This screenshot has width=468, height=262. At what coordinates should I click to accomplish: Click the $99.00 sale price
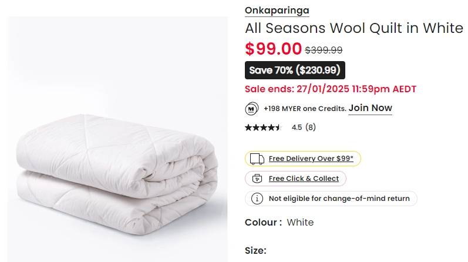pyautogui.click(x=274, y=49)
